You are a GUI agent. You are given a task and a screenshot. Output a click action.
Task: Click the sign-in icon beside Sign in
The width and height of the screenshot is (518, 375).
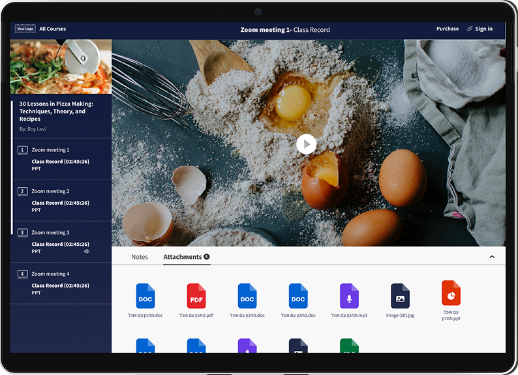point(470,29)
